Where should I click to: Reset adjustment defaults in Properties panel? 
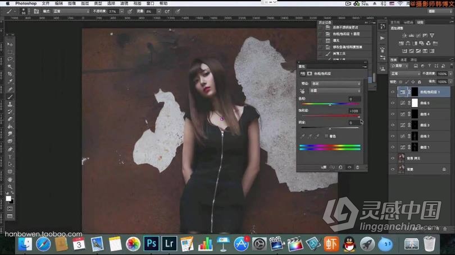pyautogui.click(x=340, y=168)
